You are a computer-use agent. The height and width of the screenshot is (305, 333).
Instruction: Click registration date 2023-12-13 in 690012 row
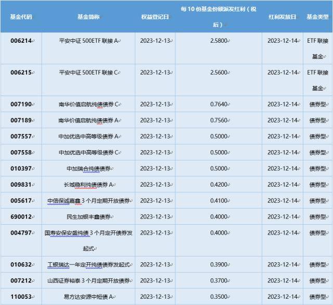(155, 217)
